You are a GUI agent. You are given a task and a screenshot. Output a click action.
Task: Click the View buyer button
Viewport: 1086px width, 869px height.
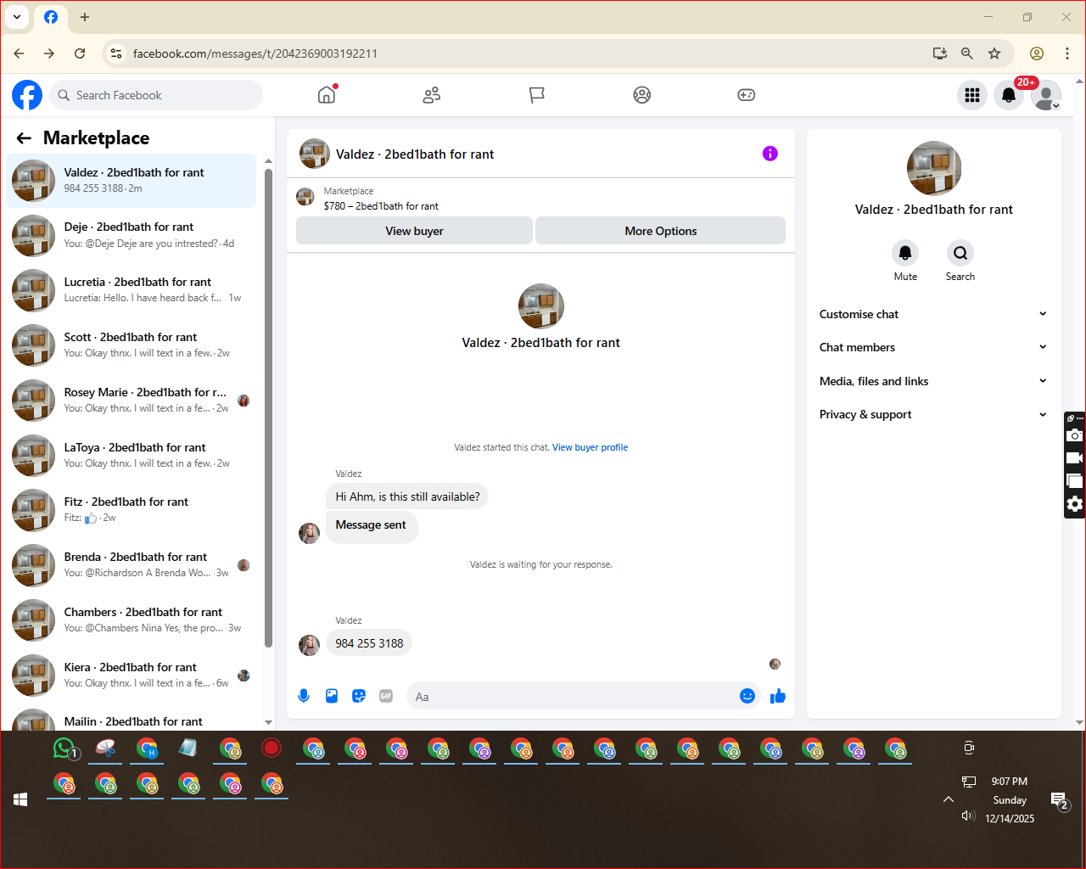(414, 231)
